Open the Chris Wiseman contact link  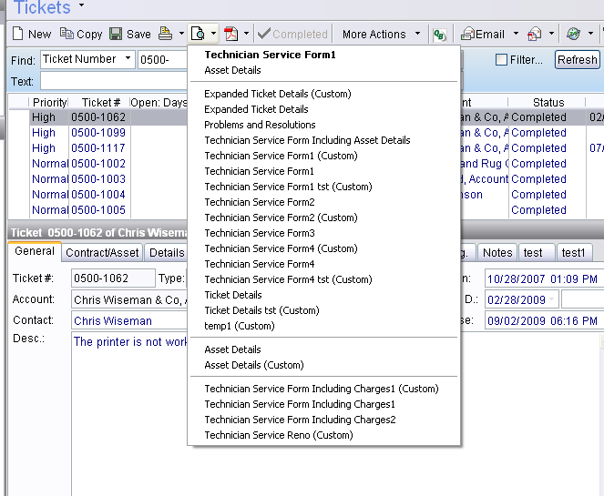coord(113,320)
